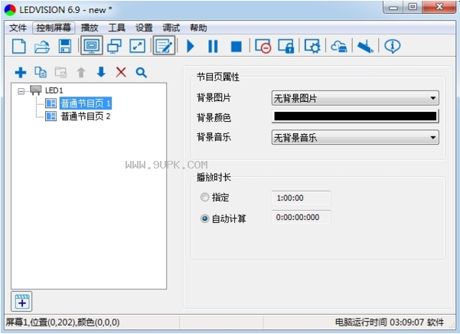Maximize the LEDVISION window
Screen dimensions: 460x334
click(413, 7)
